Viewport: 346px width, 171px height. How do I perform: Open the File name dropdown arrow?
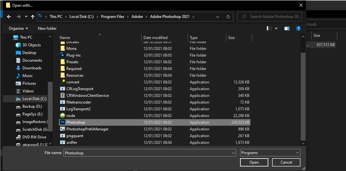233,153
